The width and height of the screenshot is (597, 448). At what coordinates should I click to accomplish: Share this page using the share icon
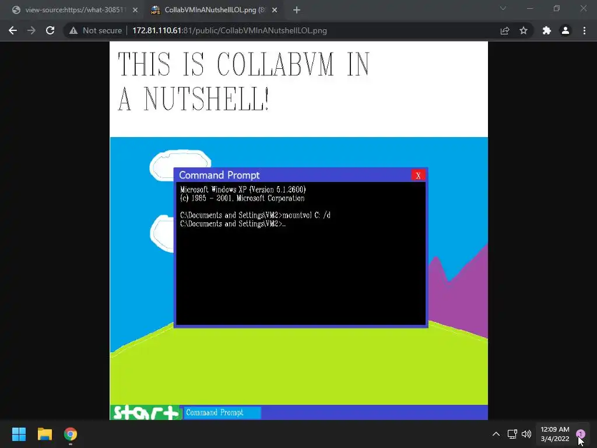[505, 30]
